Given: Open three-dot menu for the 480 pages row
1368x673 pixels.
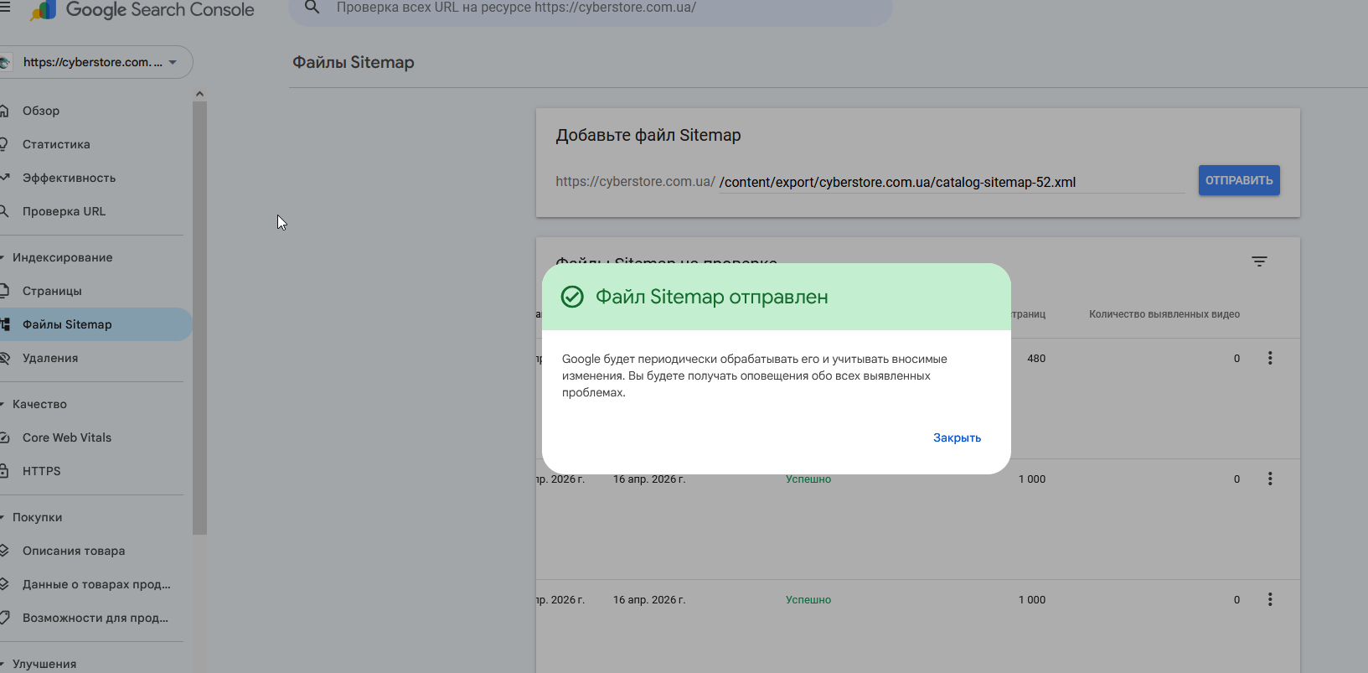Looking at the screenshot, I should 1270,359.
